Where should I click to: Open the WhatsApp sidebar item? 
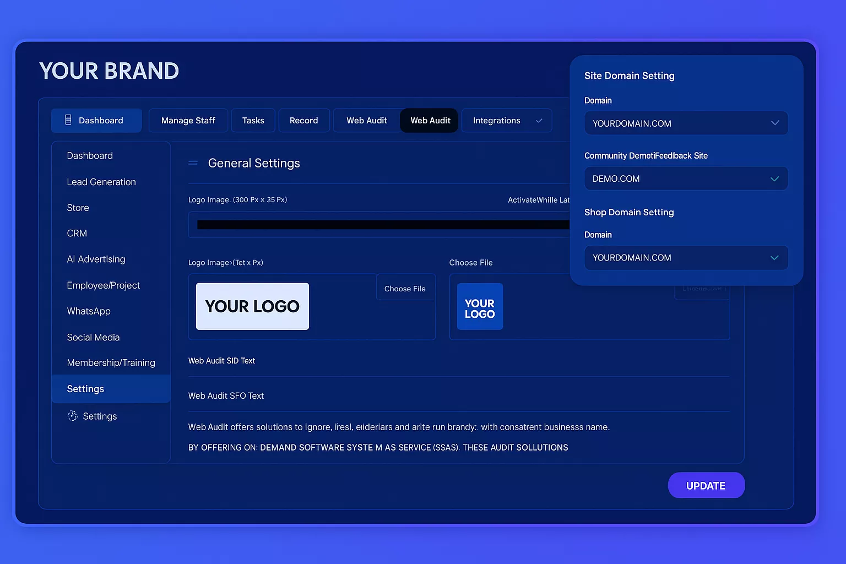tap(89, 311)
